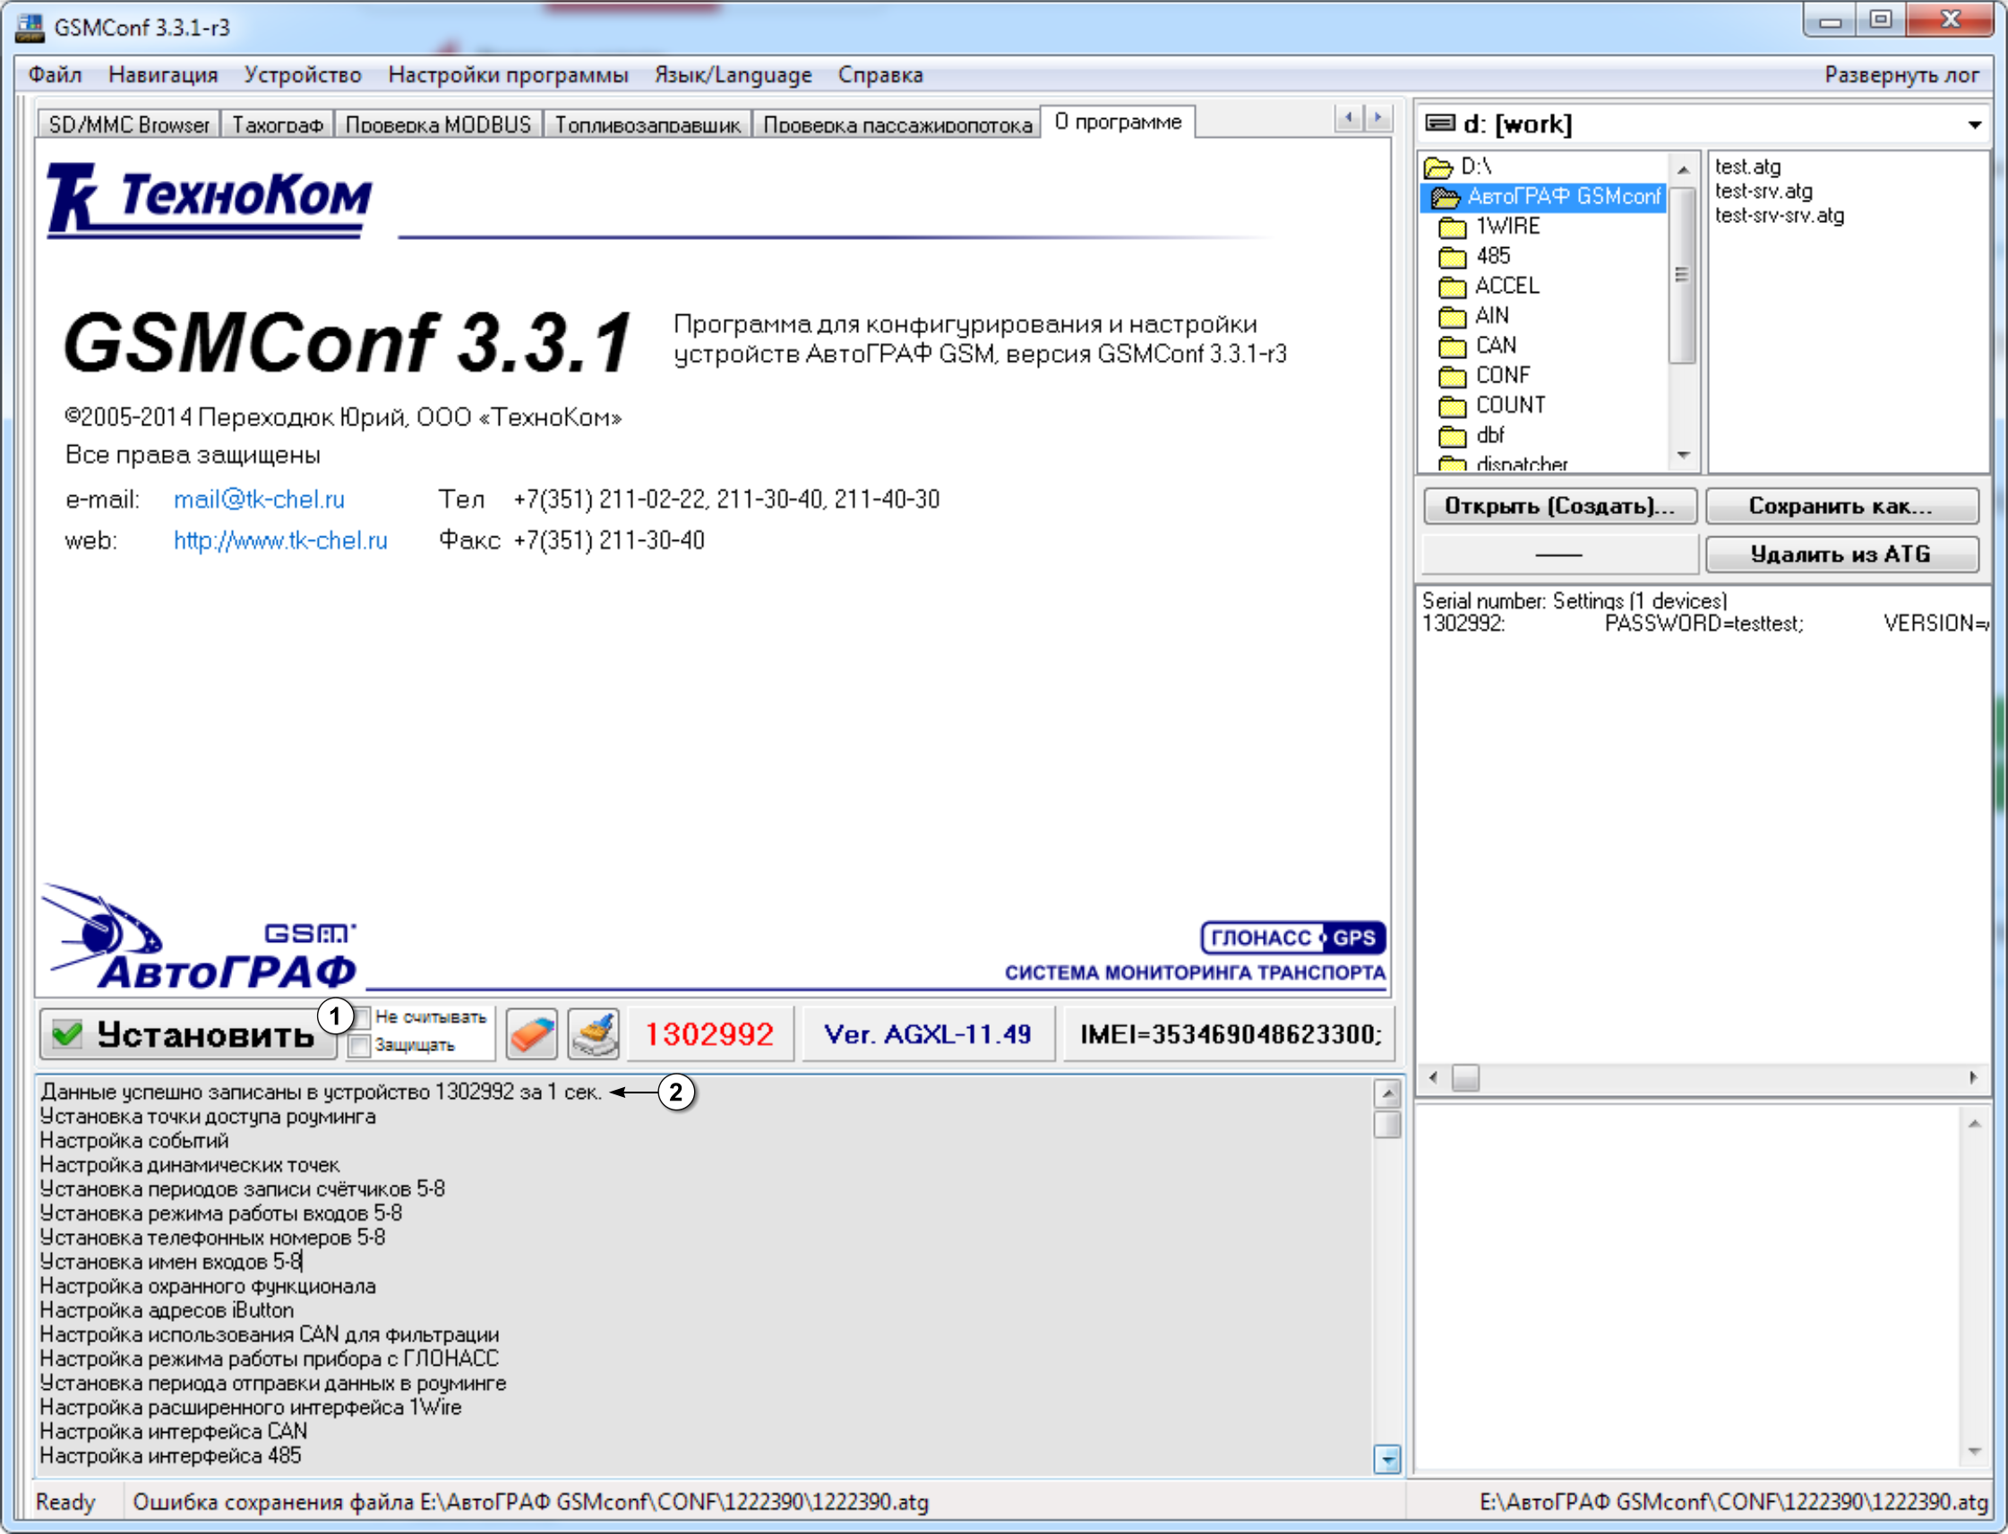This screenshot has width=2008, height=1534.
Task: Click the green checkmark on Установить
Action: point(67,1034)
